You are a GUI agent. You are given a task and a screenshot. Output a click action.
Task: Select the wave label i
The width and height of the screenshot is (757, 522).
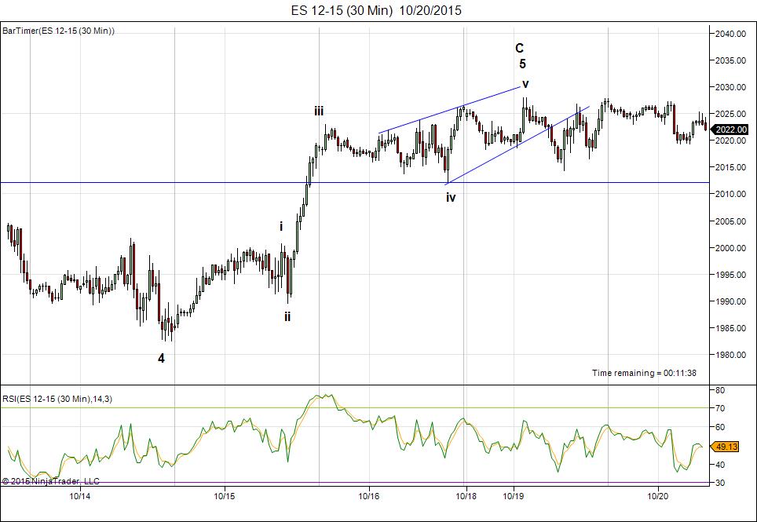tap(281, 226)
